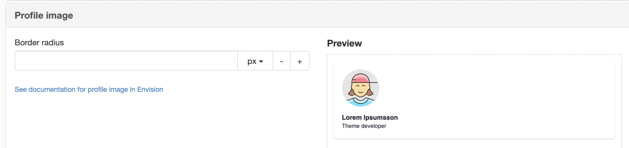629x148 pixels.
Task: Open the px unit dropdown
Action: point(255,61)
